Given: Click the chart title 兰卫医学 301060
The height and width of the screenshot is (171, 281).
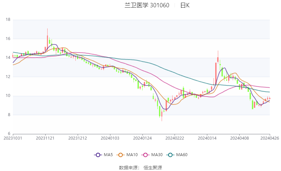Looking at the screenshot, I should click(147, 5).
